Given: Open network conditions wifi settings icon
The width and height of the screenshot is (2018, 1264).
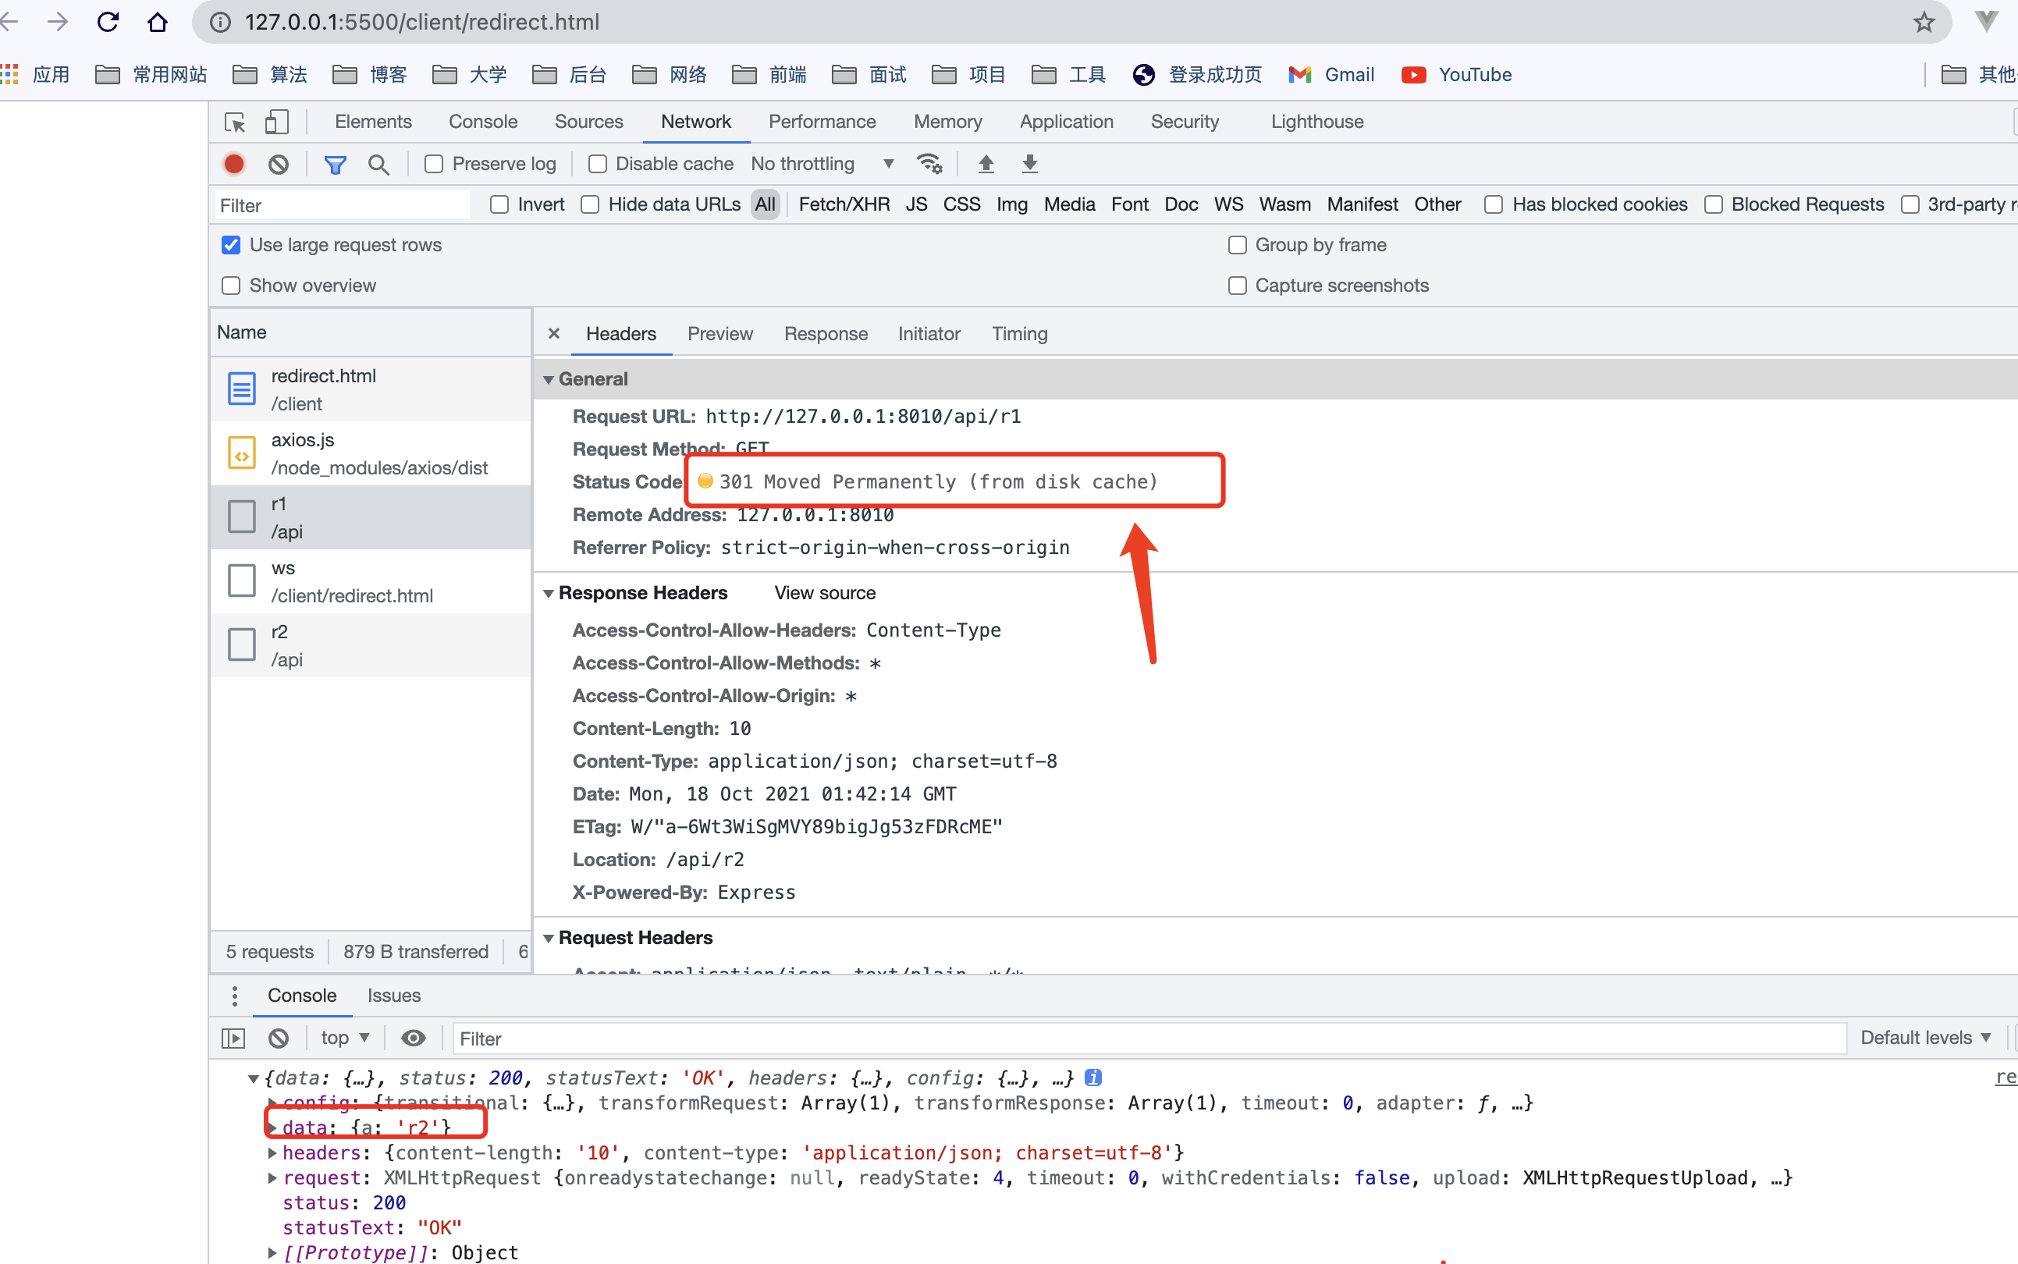Looking at the screenshot, I should click(x=929, y=164).
